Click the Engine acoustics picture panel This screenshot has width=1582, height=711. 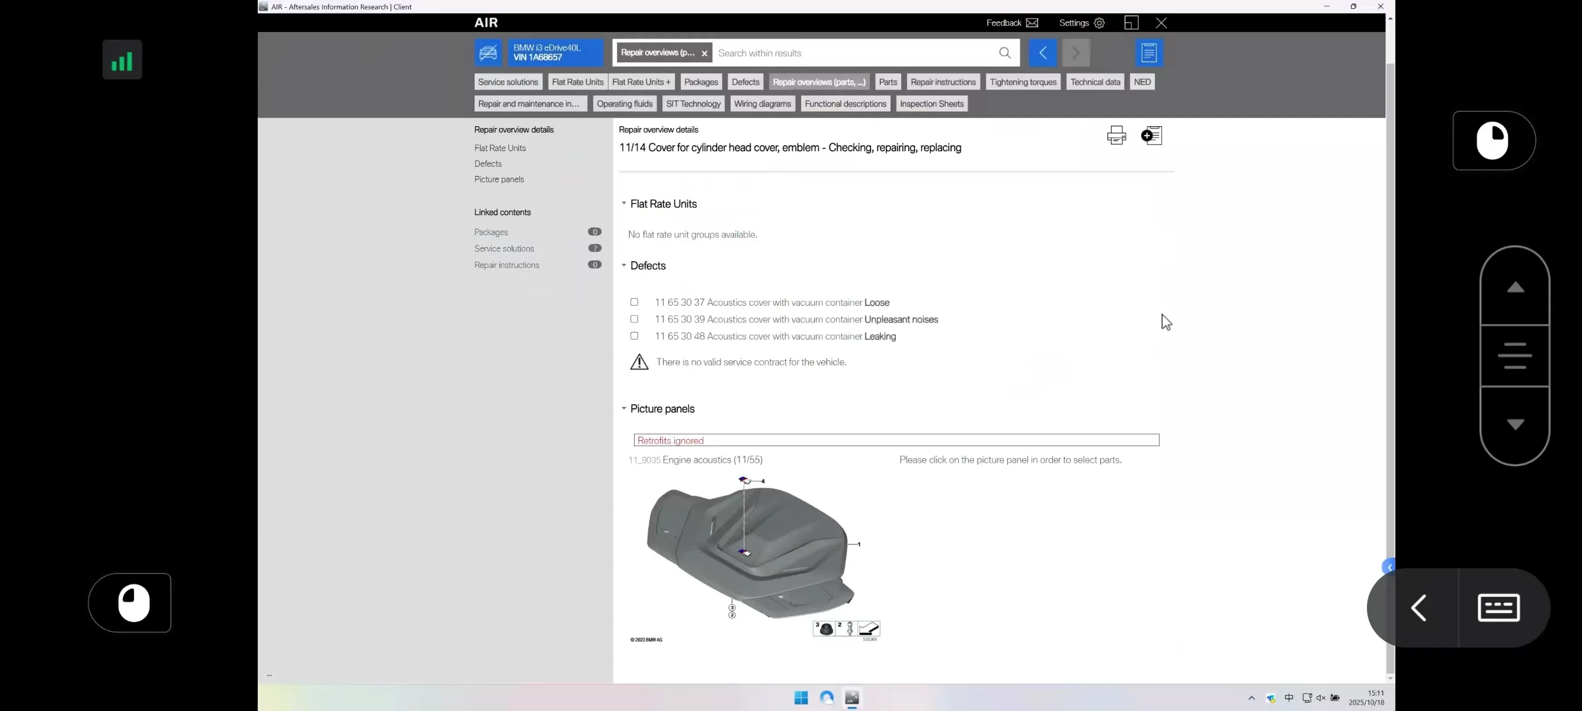(752, 553)
